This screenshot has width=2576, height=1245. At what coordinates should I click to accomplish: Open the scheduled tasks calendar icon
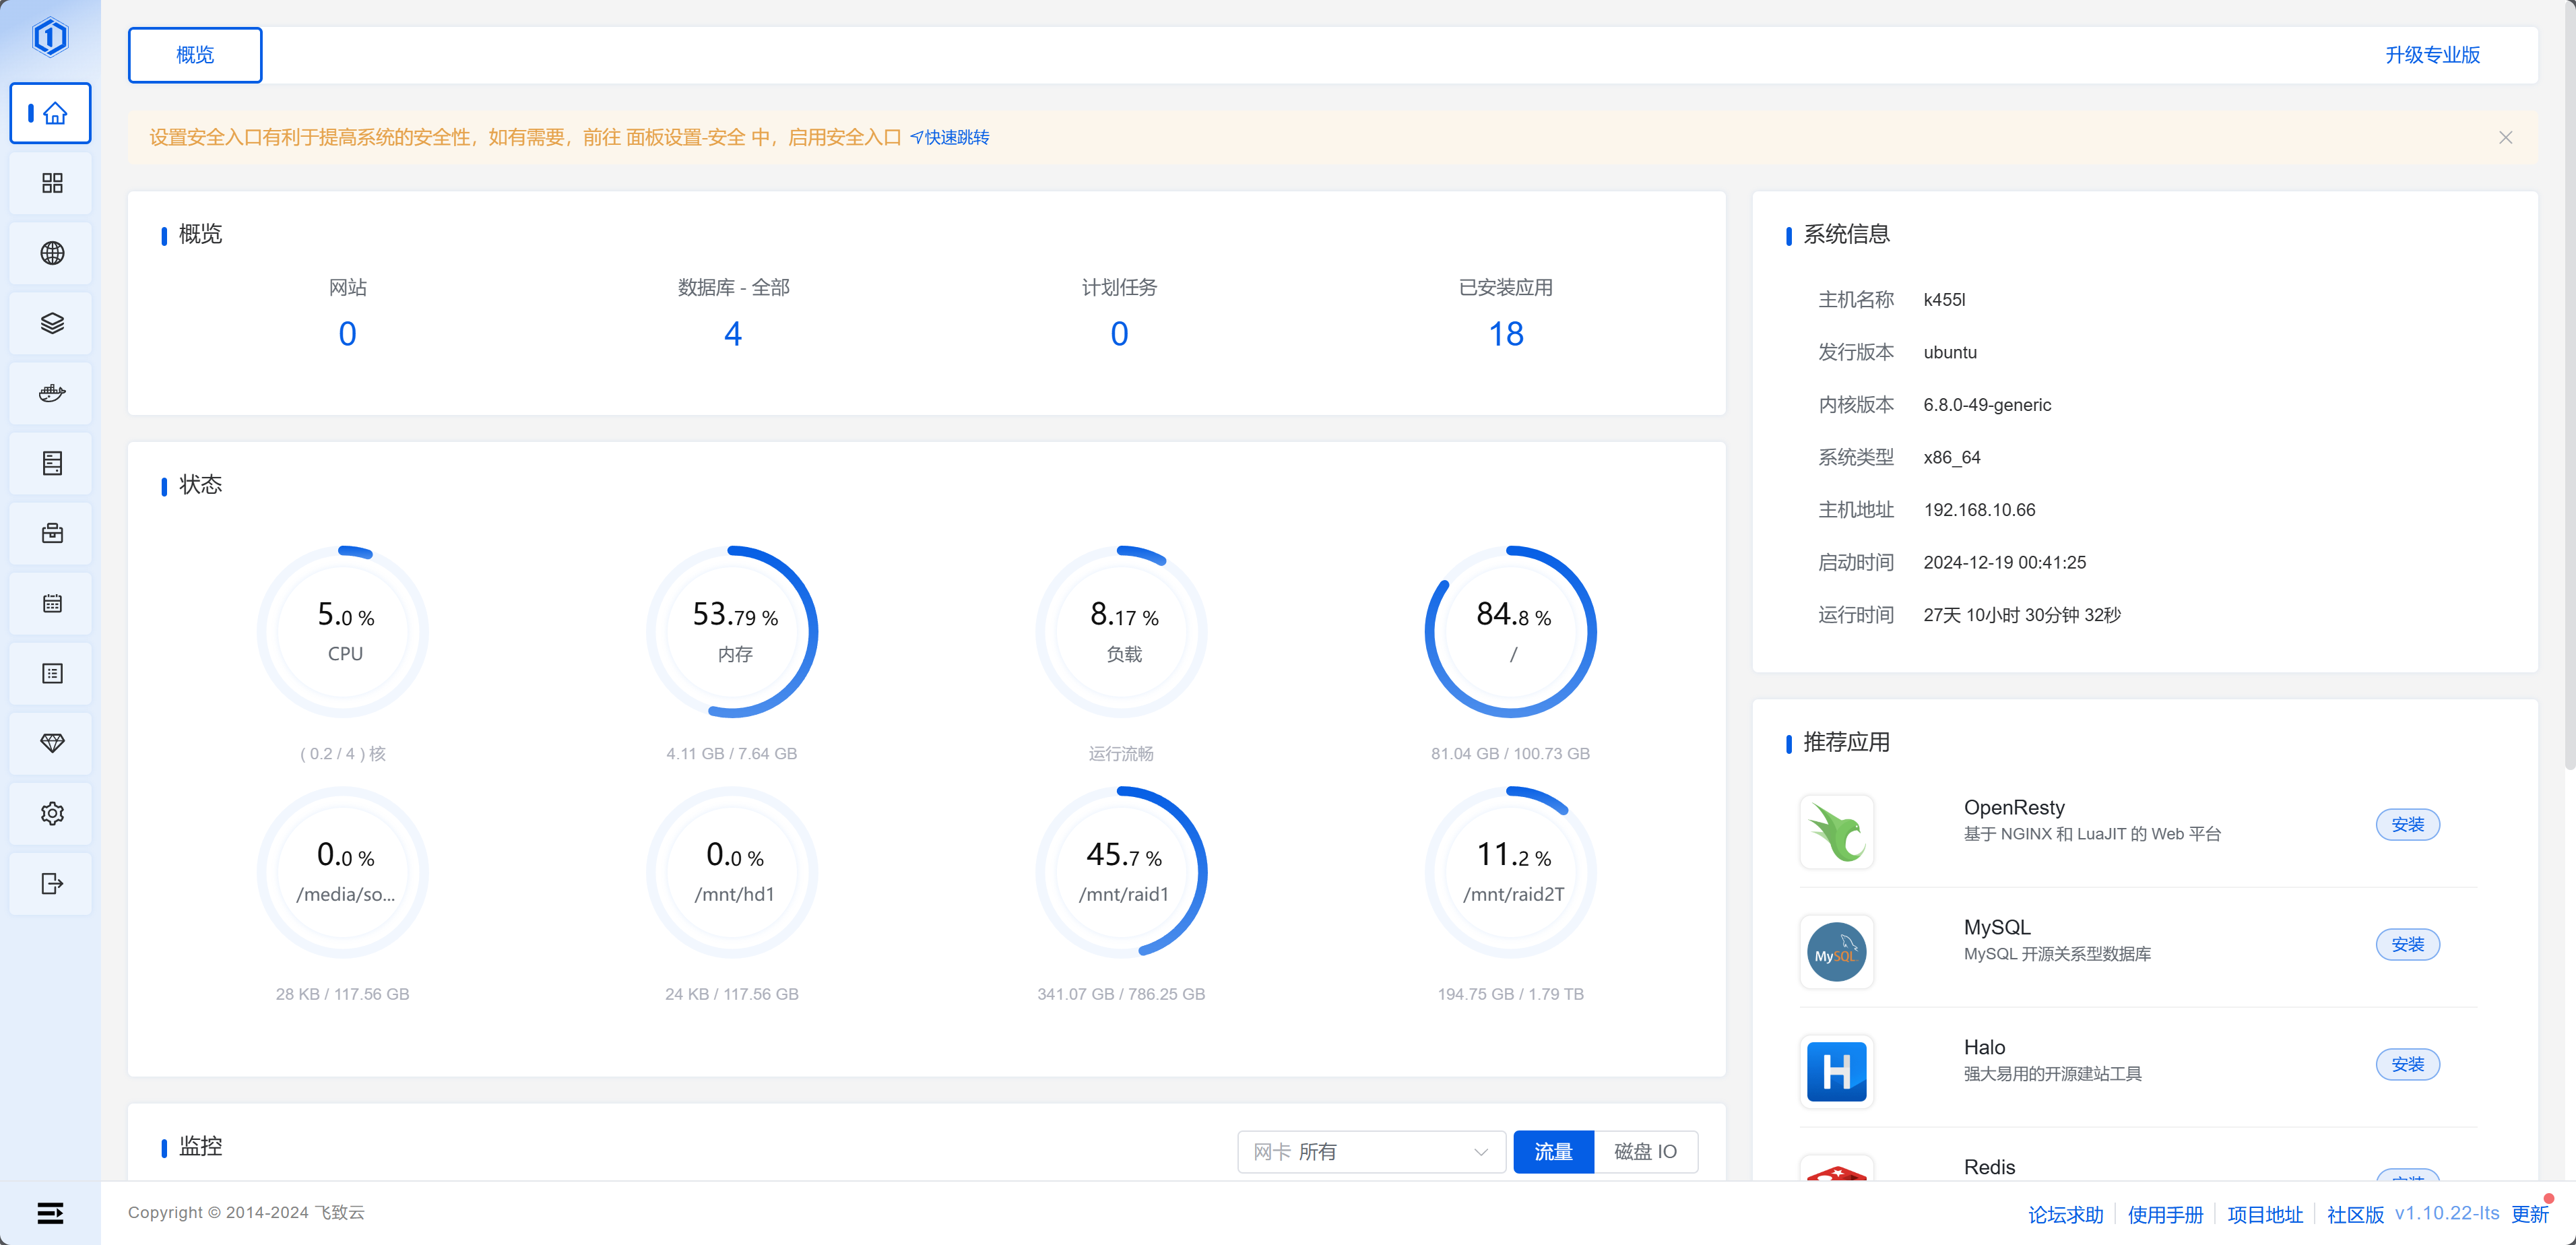(x=52, y=603)
